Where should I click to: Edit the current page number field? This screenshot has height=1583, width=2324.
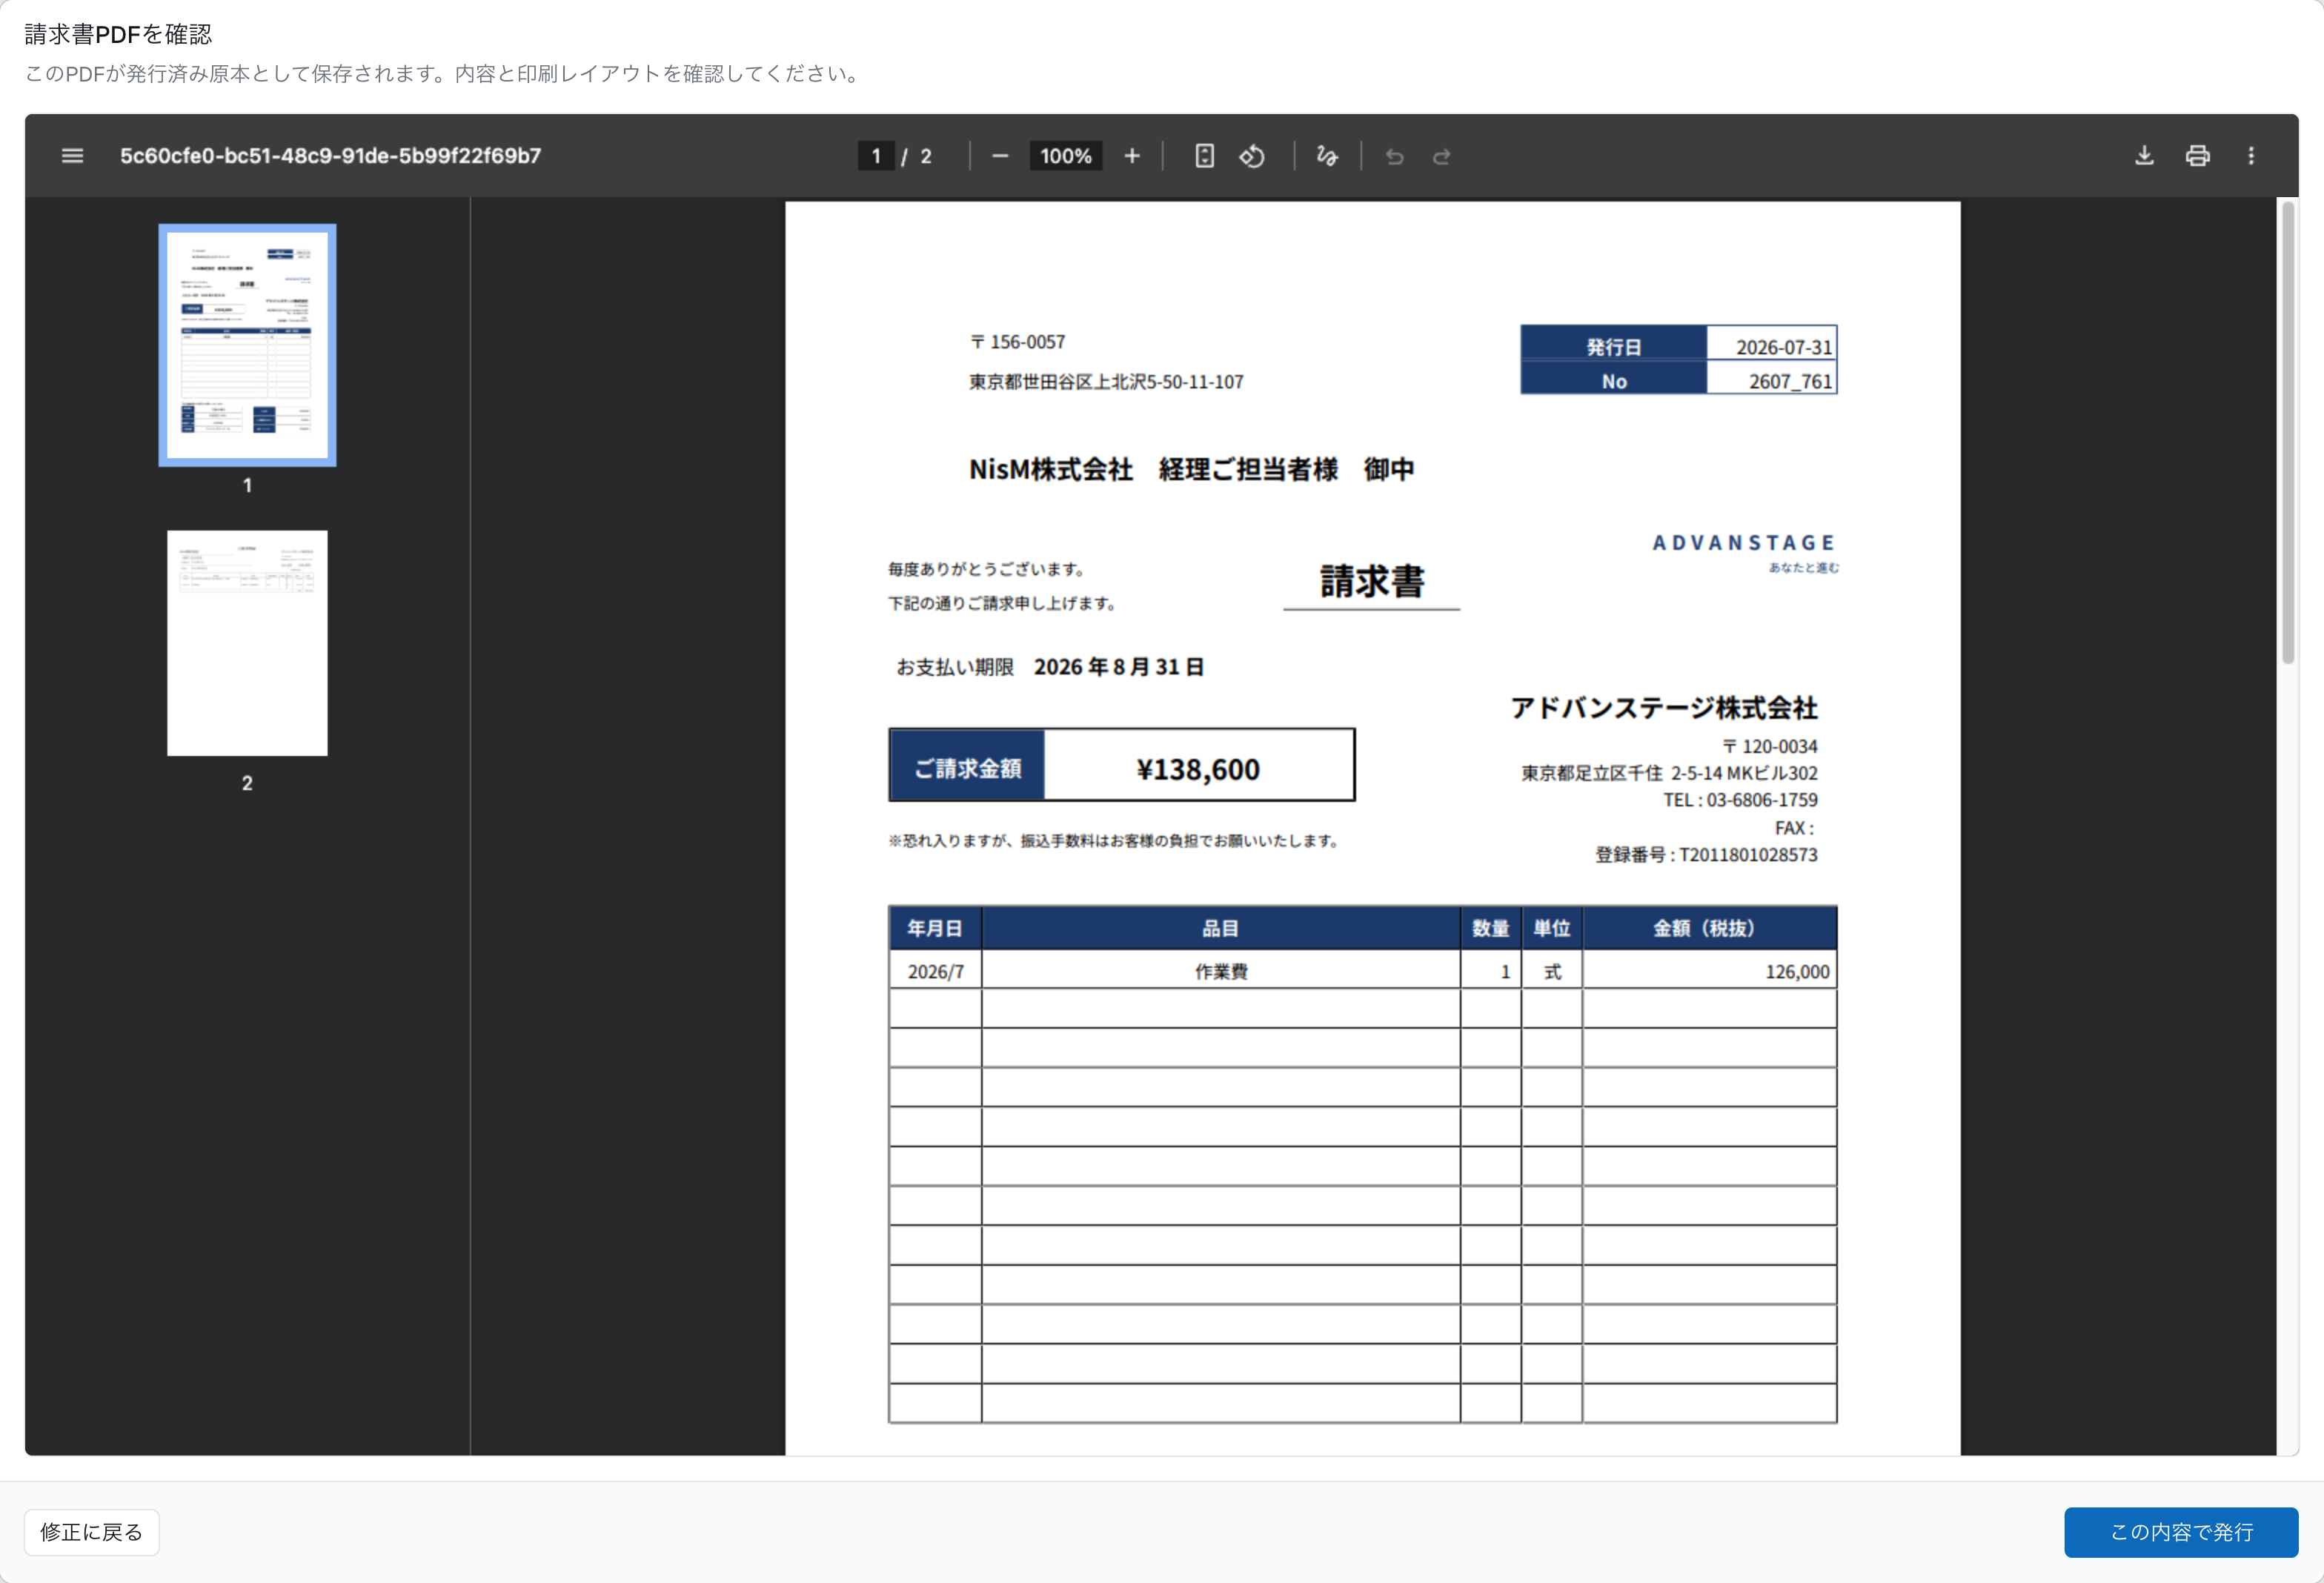[x=876, y=156]
